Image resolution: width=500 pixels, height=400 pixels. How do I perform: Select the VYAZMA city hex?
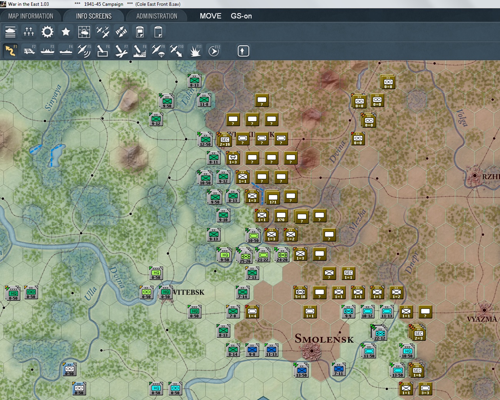click(x=484, y=310)
